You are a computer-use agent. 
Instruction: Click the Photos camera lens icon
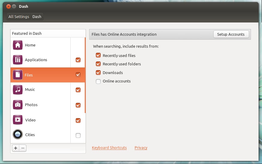tap(17, 105)
